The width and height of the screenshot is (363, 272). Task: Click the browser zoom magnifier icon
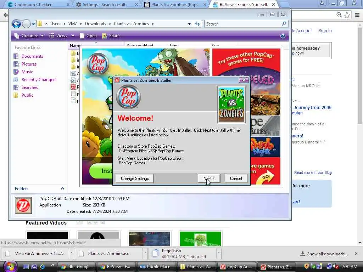339,15
